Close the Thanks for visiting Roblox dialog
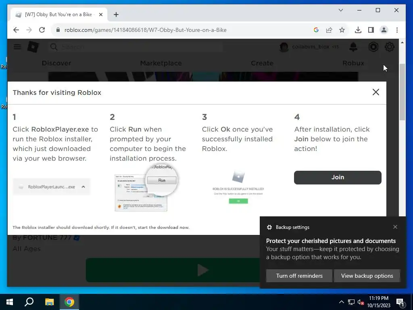This screenshot has width=413, height=310. (x=376, y=92)
